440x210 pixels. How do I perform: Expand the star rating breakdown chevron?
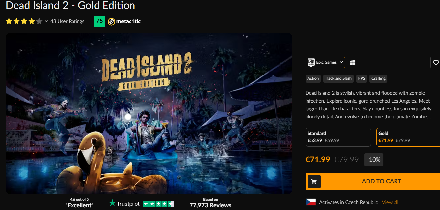(46, 22)
